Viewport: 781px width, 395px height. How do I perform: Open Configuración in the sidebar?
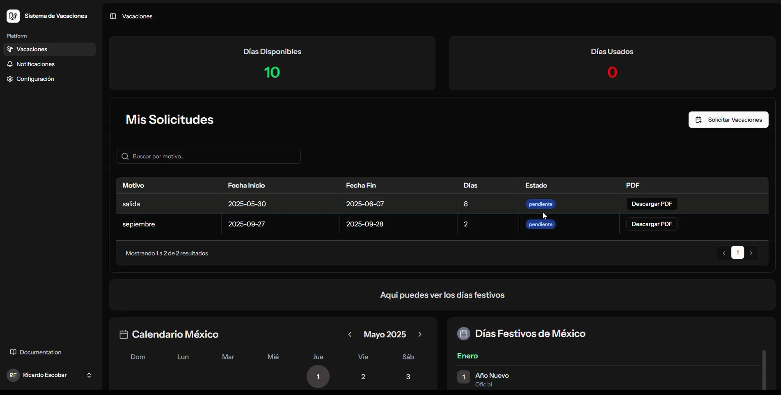coord(35,79)
